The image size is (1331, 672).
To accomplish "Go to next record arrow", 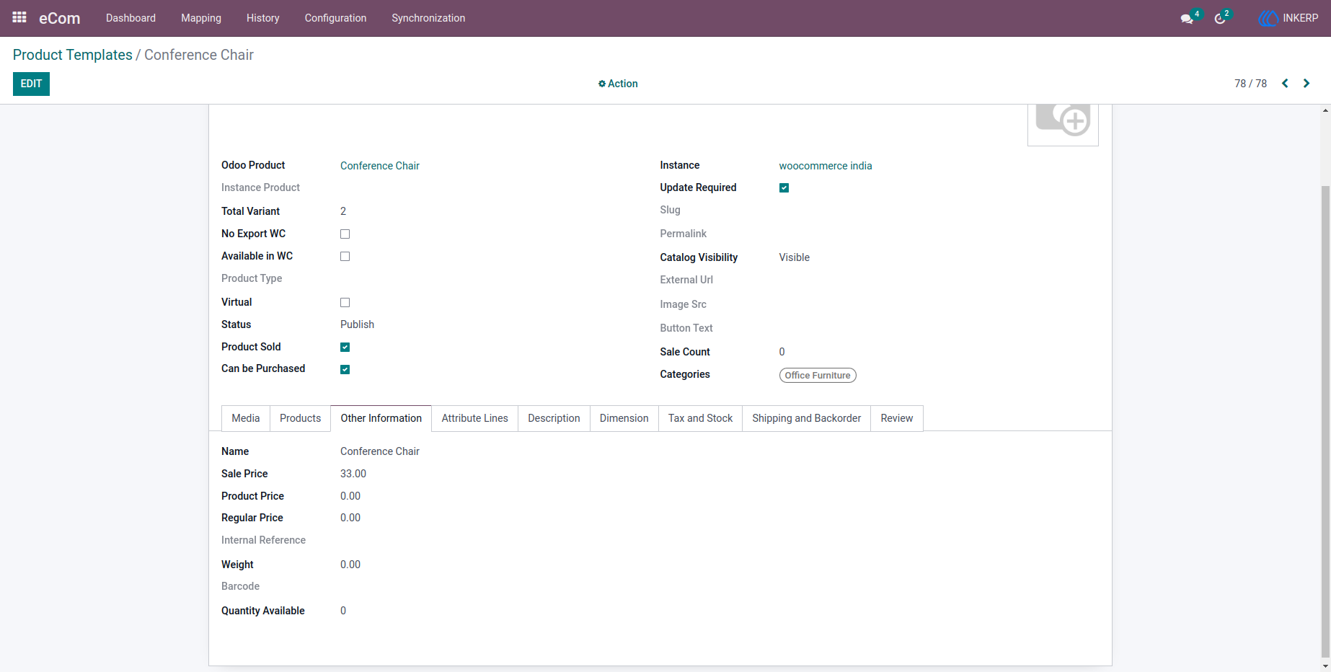I will [x=1306, y=84].
